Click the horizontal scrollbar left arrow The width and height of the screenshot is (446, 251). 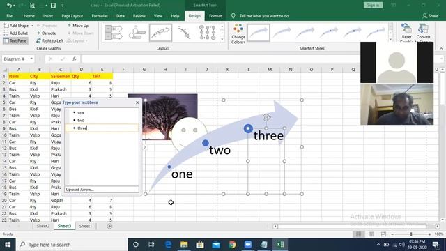point(275,226)
